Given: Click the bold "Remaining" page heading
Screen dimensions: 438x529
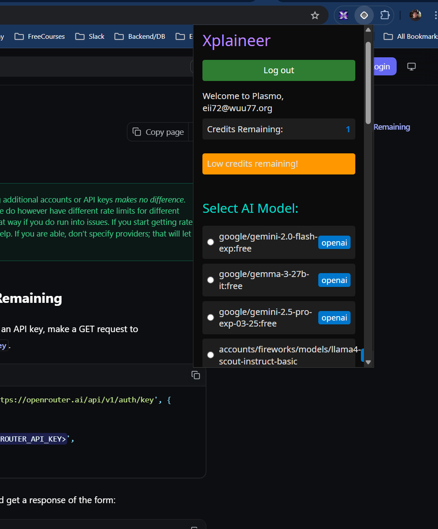Looking at the screenshot, I should point(31,299).
